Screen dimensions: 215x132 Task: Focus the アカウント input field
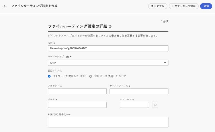(x=77, y=91)
